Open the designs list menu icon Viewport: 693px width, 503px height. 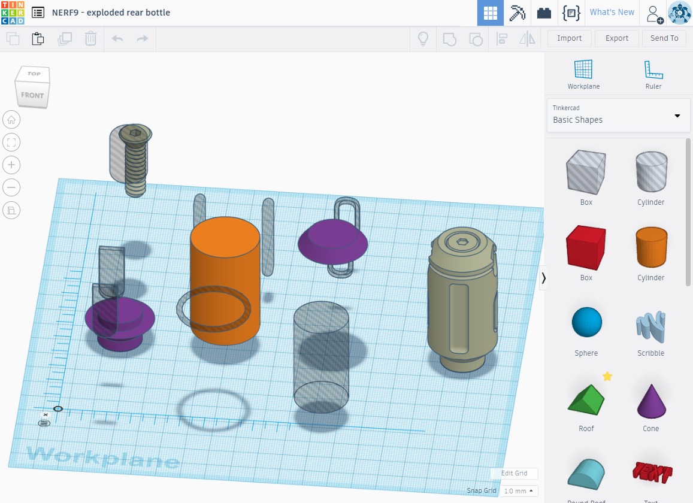point(38,13)
